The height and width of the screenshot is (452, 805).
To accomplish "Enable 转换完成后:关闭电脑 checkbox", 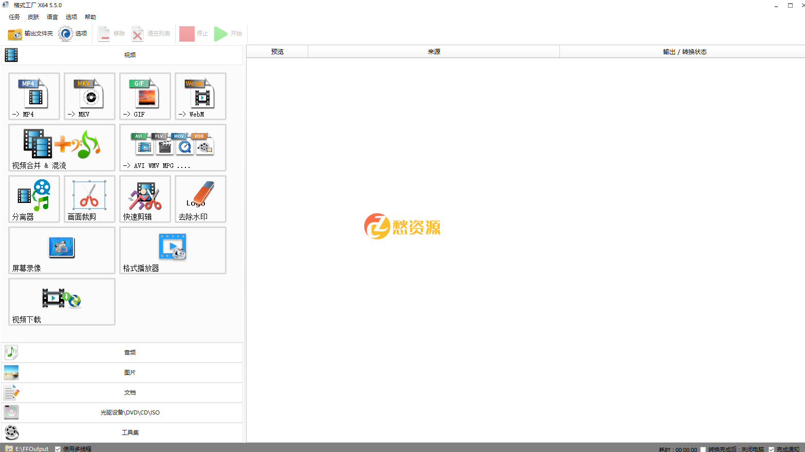I will (703, 449).
